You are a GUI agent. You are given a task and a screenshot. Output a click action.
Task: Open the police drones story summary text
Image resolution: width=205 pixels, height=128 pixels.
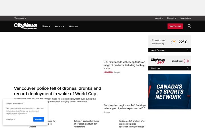(x=55, y=100)
